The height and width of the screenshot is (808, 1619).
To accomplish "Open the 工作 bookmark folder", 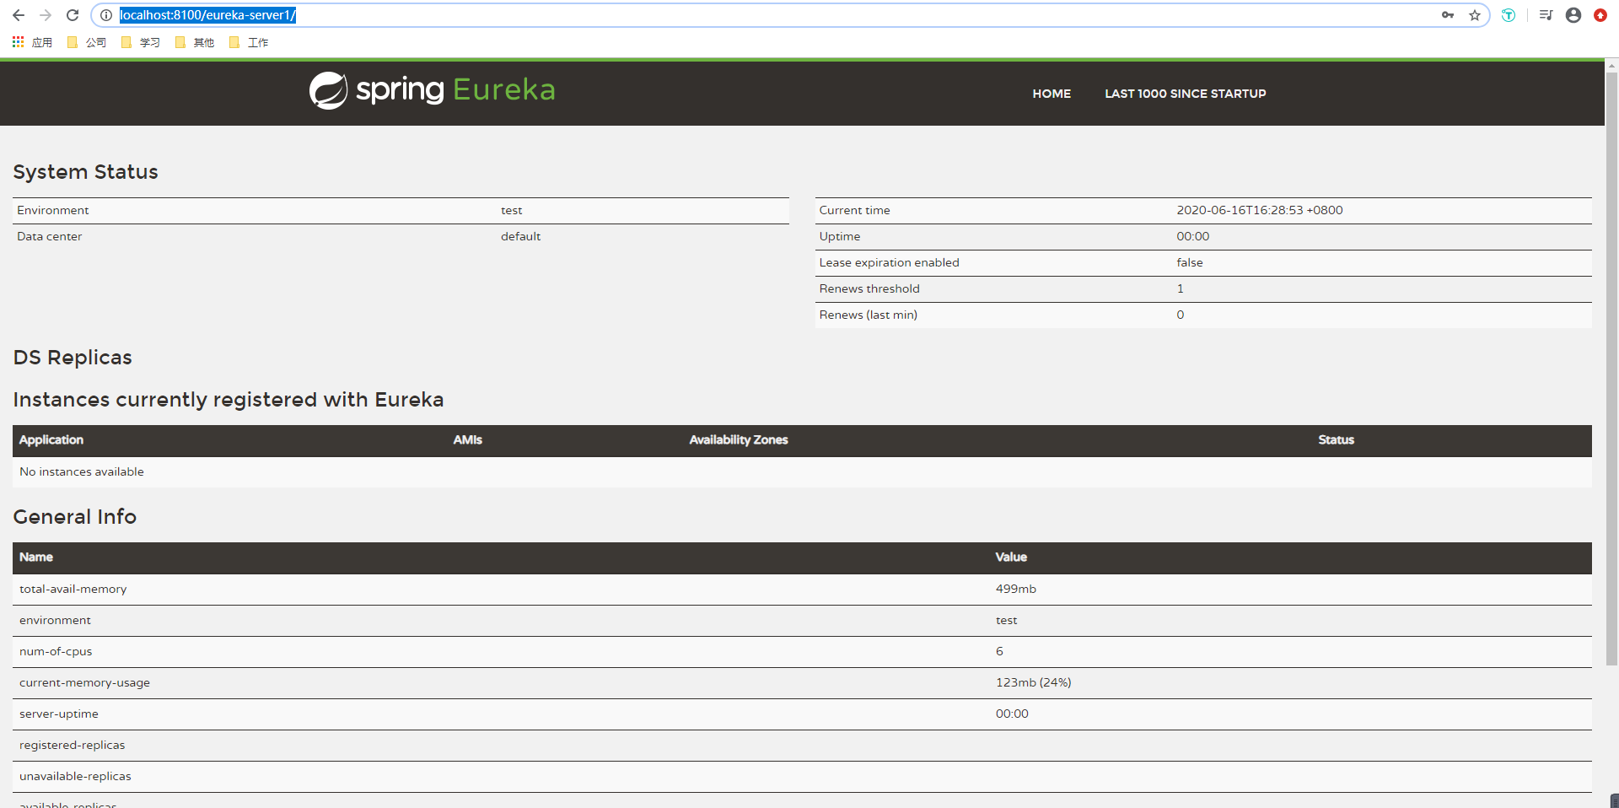I will coord(249,42).
